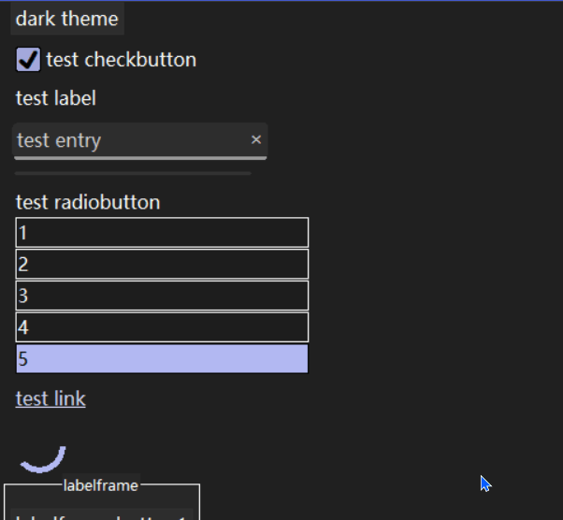
Task: Select highlighted radio option 5
Action: click(162, 359)
